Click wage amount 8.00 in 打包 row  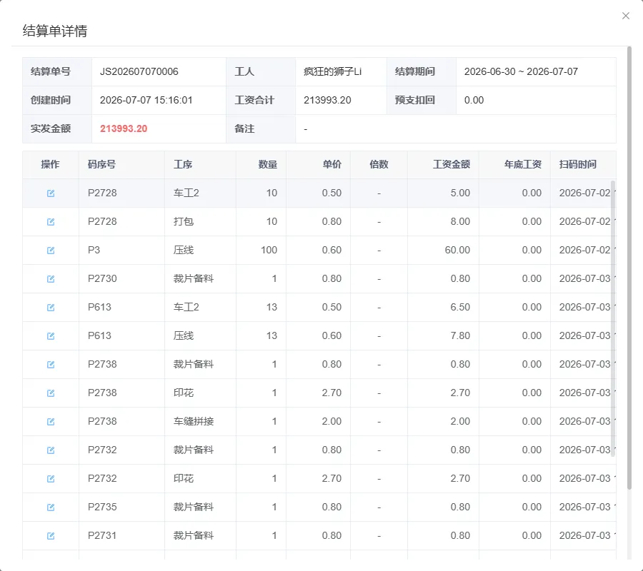coord(460,221)
